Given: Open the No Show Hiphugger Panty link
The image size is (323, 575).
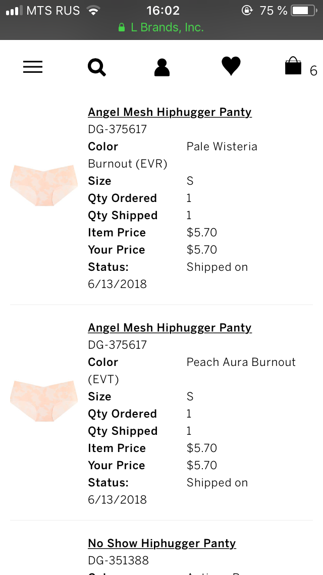Looking at the screenshot, I should [162, 544].
